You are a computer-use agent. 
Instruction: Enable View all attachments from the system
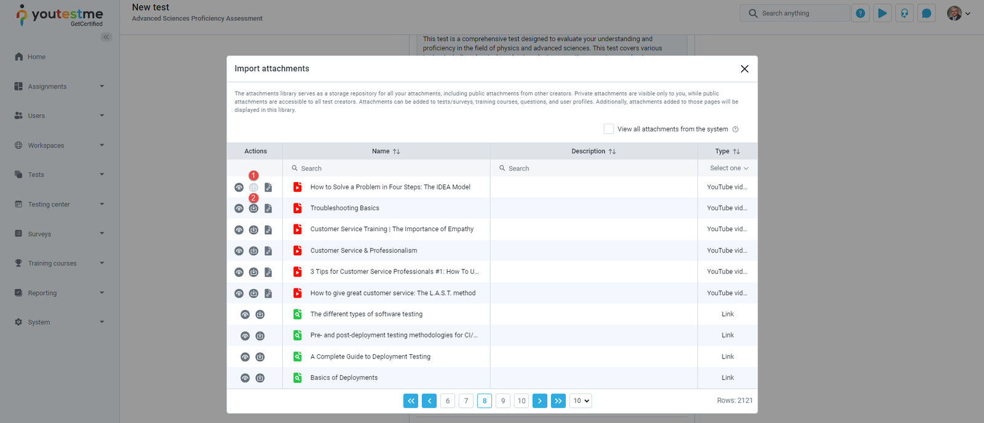pos(609,129)
